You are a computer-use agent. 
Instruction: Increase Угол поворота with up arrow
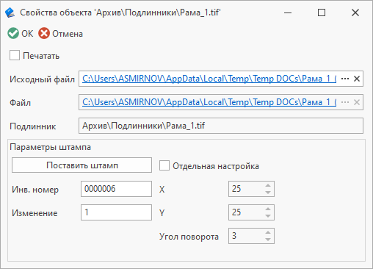coord(268,232)
